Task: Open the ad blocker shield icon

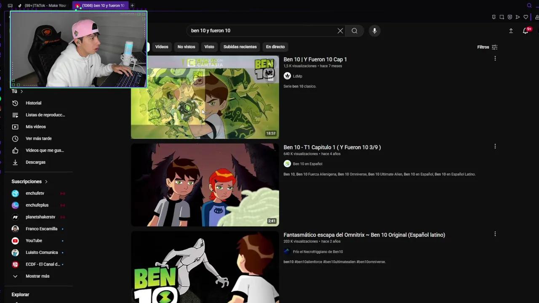Action: click(510, 17)
